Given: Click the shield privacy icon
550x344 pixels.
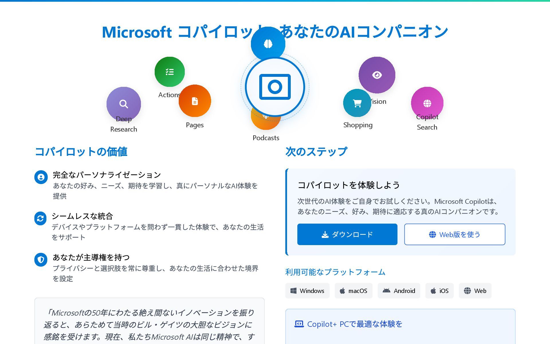Looking at the screenshot, I should point(41,260).
